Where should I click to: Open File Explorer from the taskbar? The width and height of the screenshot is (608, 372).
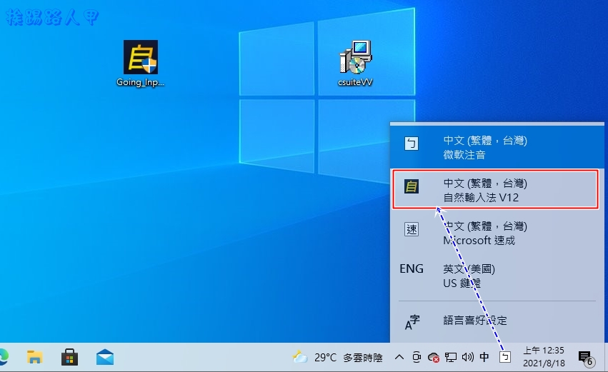coord(34,357)
